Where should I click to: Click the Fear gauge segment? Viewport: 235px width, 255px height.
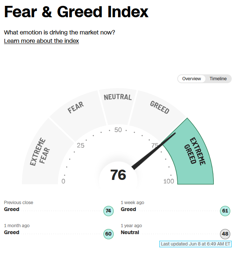pos(78,114)
